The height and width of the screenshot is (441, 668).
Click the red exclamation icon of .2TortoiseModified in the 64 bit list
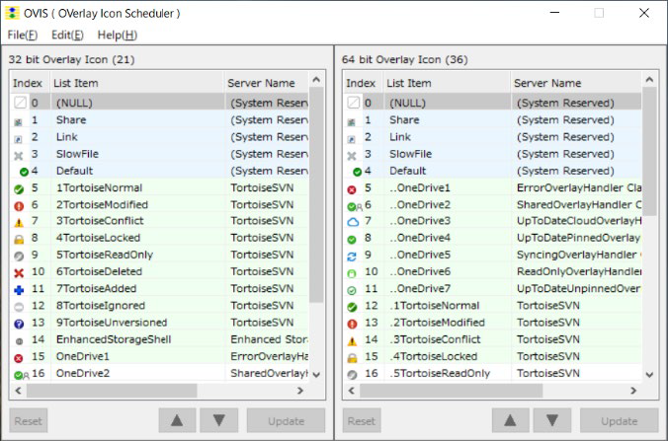tap(352, 324)
